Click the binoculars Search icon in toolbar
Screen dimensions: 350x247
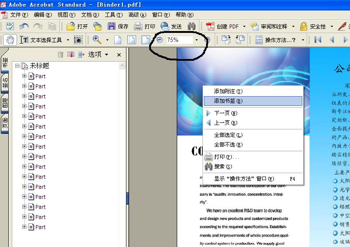coord(191,26)
